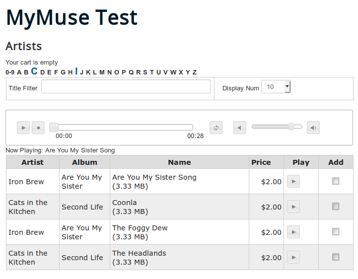Click the 00:28 track duration label
This screenshot has width=358, height=279.
(x=195, y=136)
